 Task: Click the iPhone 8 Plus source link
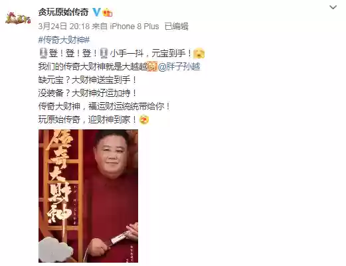tap(134, 27)
